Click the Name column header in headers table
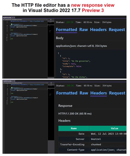The image size is (130, 156). click(74, 128)
